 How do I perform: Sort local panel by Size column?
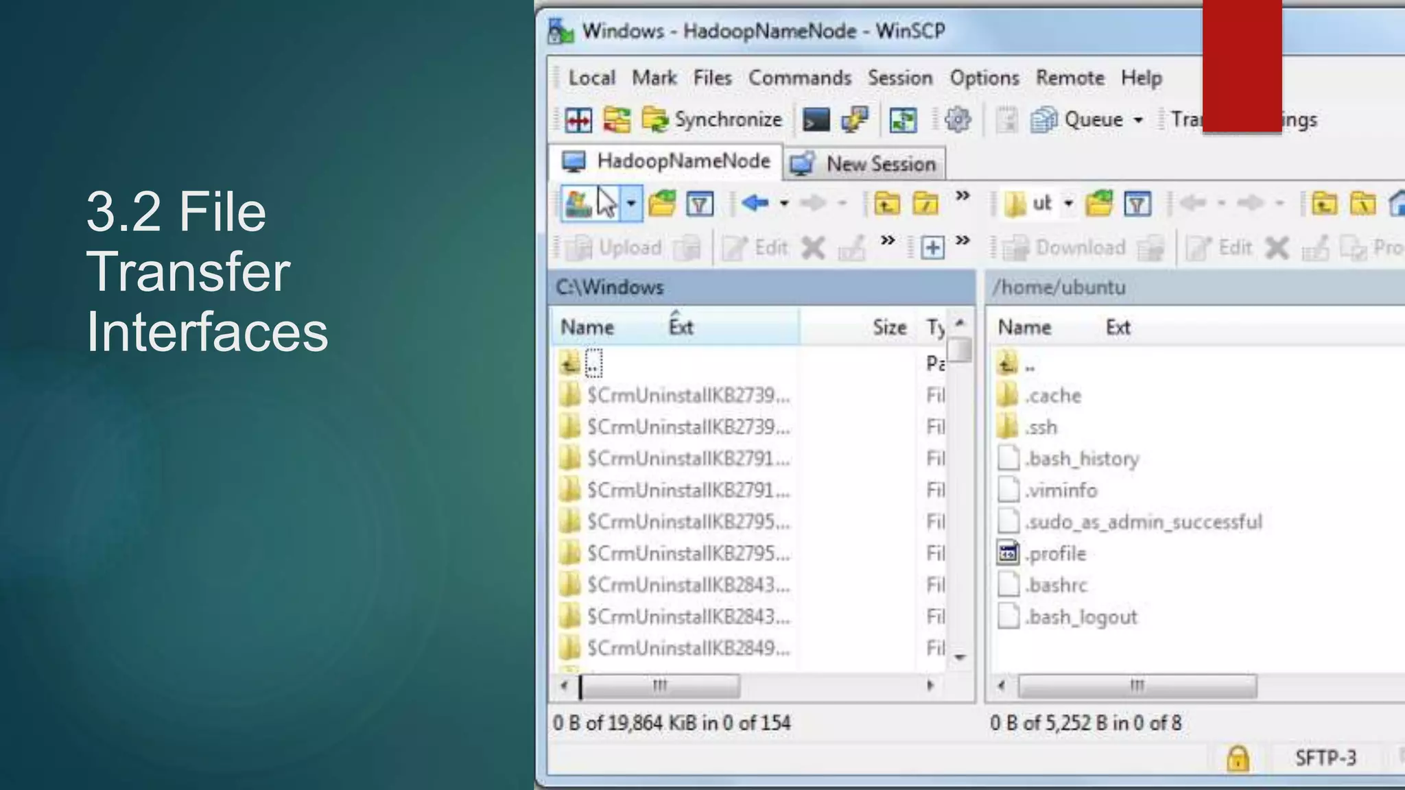point(889,327)
